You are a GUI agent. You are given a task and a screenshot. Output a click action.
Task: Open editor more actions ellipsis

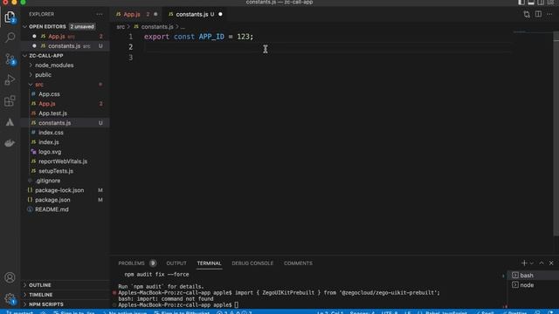pyautogui.click(x=549, y=14)
